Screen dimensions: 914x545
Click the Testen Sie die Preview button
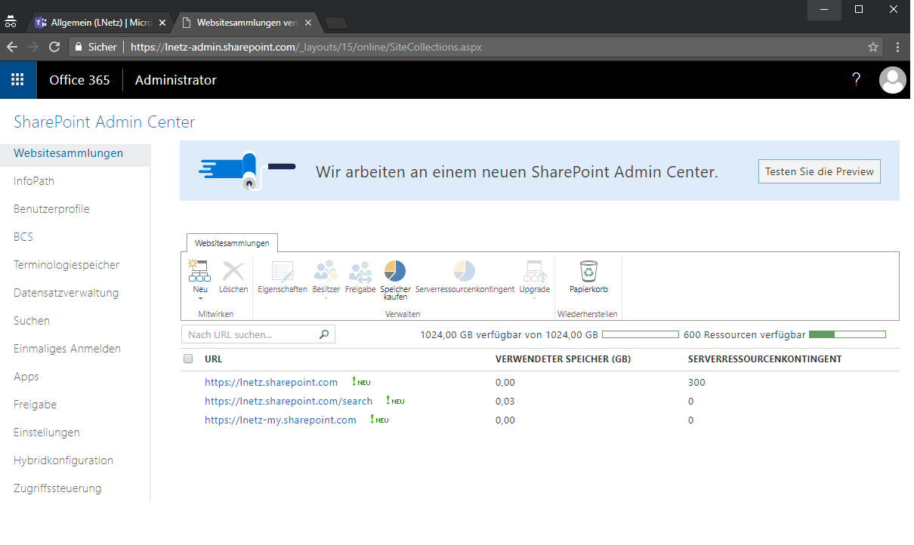click(820, 171)
